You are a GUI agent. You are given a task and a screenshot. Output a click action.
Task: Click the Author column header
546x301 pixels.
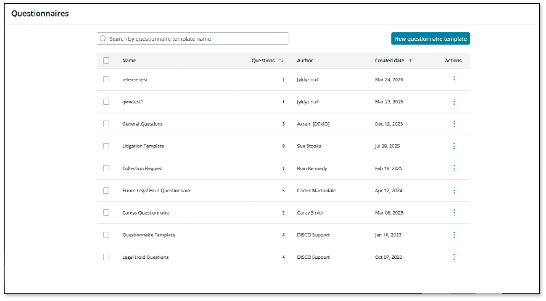coord(305,61)
